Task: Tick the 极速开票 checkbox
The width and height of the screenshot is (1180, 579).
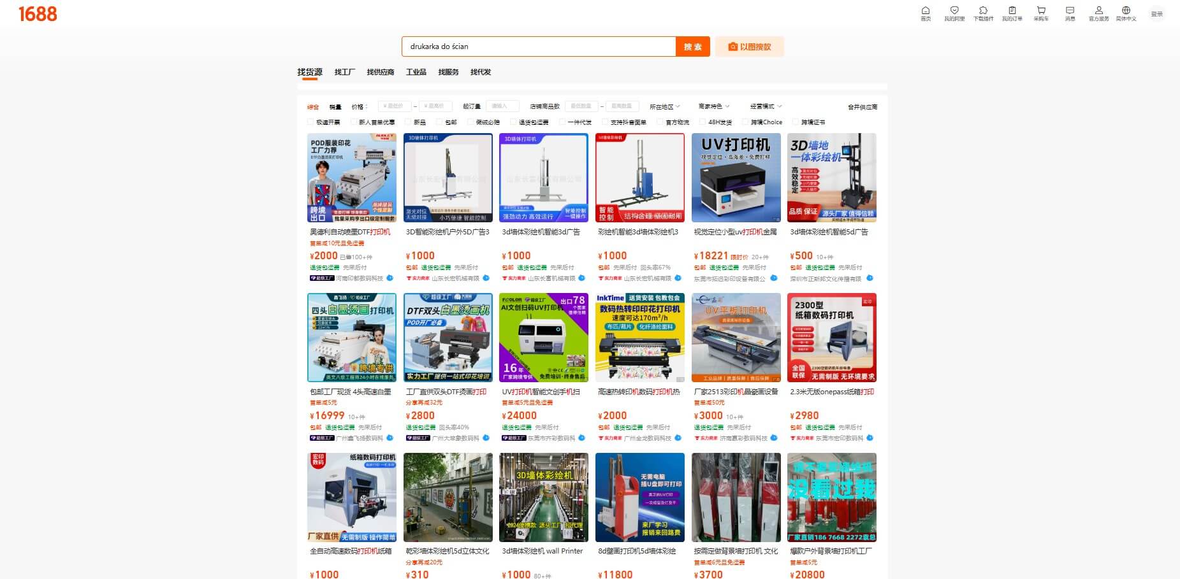Action: [x=311, y=122]
